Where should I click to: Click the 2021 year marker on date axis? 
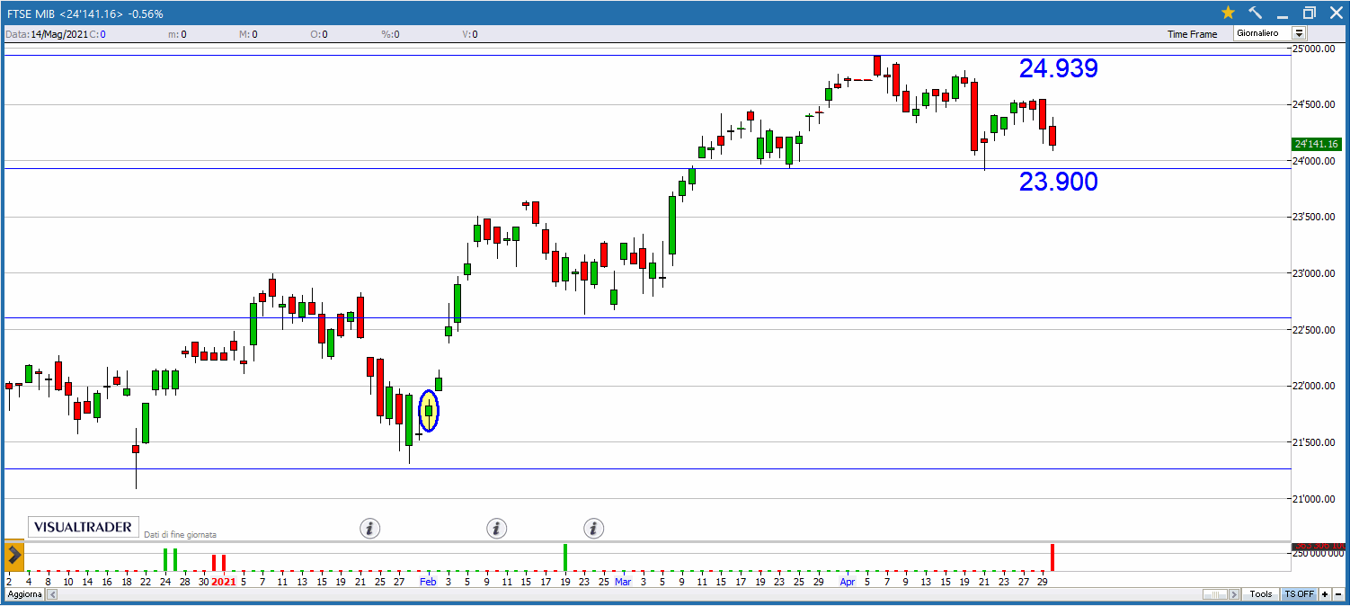point(223,582)
